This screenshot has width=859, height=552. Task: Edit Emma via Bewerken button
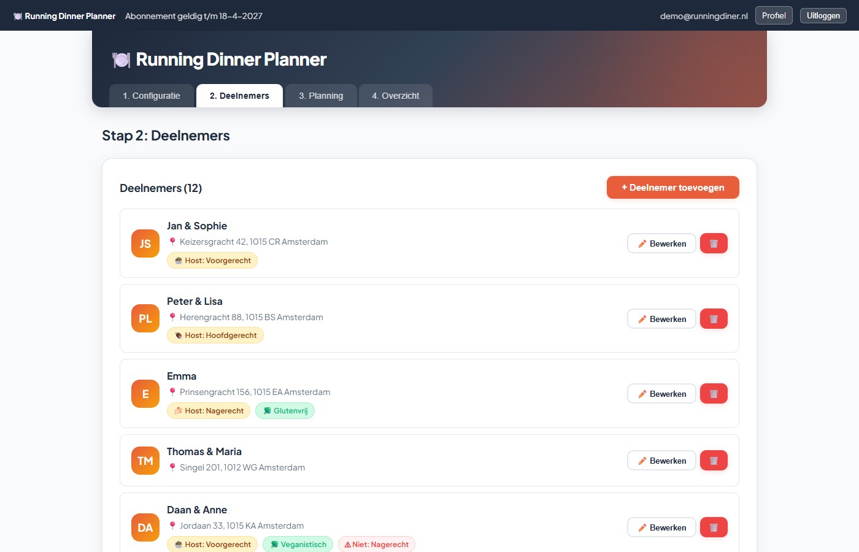pos(661,394)
